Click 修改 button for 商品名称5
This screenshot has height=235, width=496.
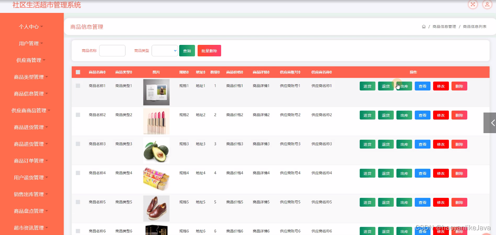point(441,202)
